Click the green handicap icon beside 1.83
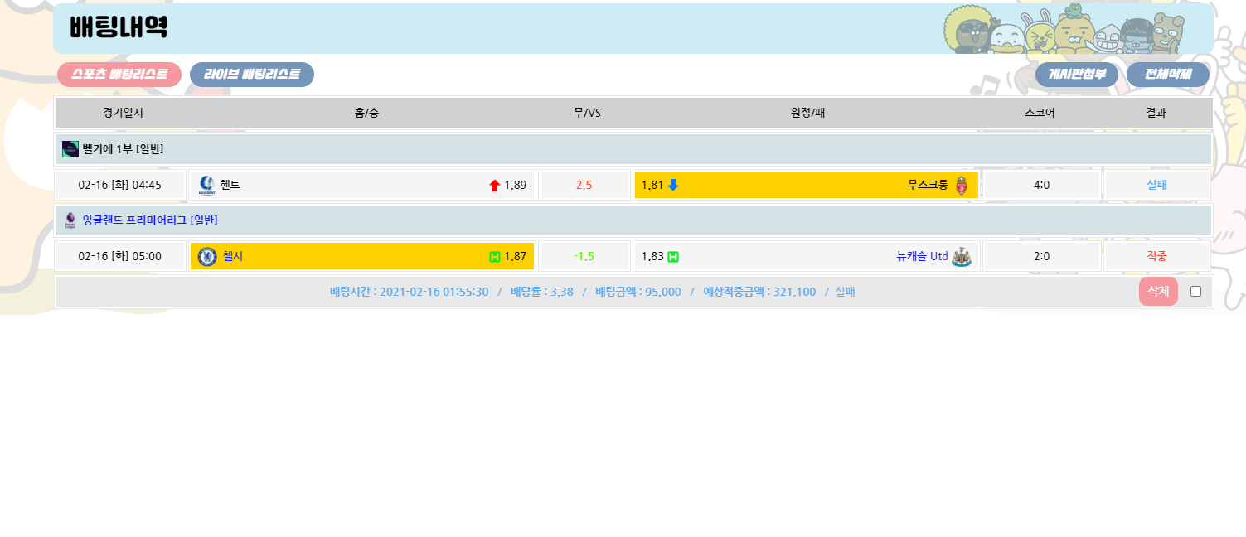 tap(673, 257)
